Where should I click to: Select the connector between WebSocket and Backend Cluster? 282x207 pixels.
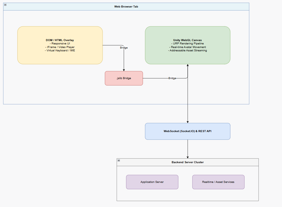pos(187,148)
